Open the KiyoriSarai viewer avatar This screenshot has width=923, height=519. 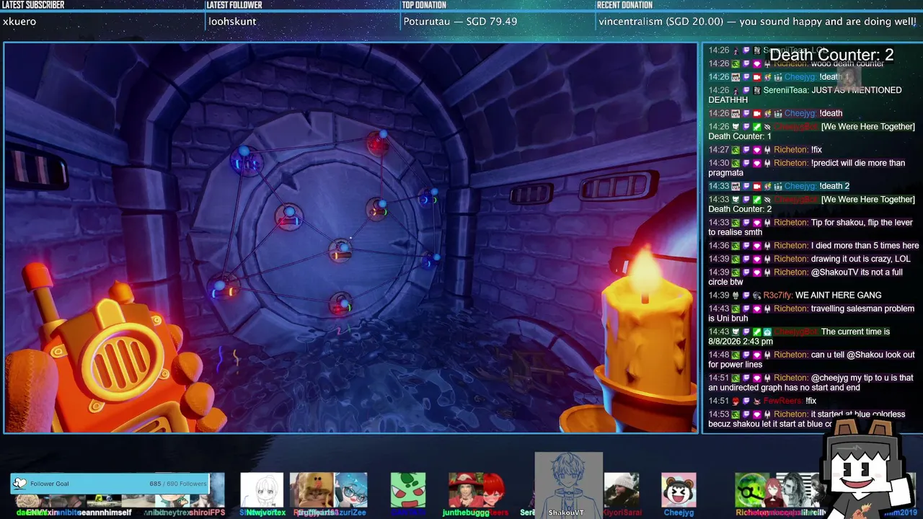pos(621,490)
